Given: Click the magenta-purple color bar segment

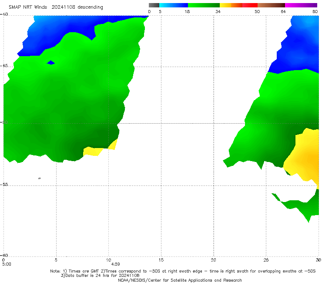Looking at the screenshot, I should [x=301, y=5].
